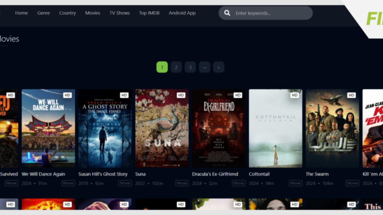Open the Suna movie poster
The width and height of the screenshot is (383, 215).
click(x=162, y=128)
